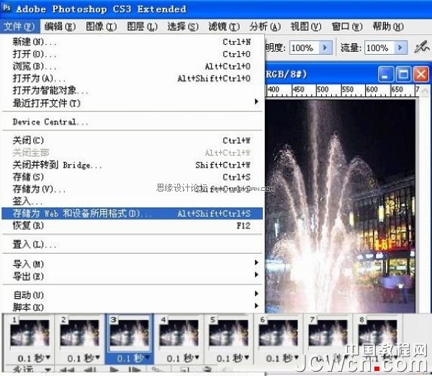This screenshot has width=432, height=376.
Task: Expand the 导入 (Import) submenu
Action: [x=256, y=264]
